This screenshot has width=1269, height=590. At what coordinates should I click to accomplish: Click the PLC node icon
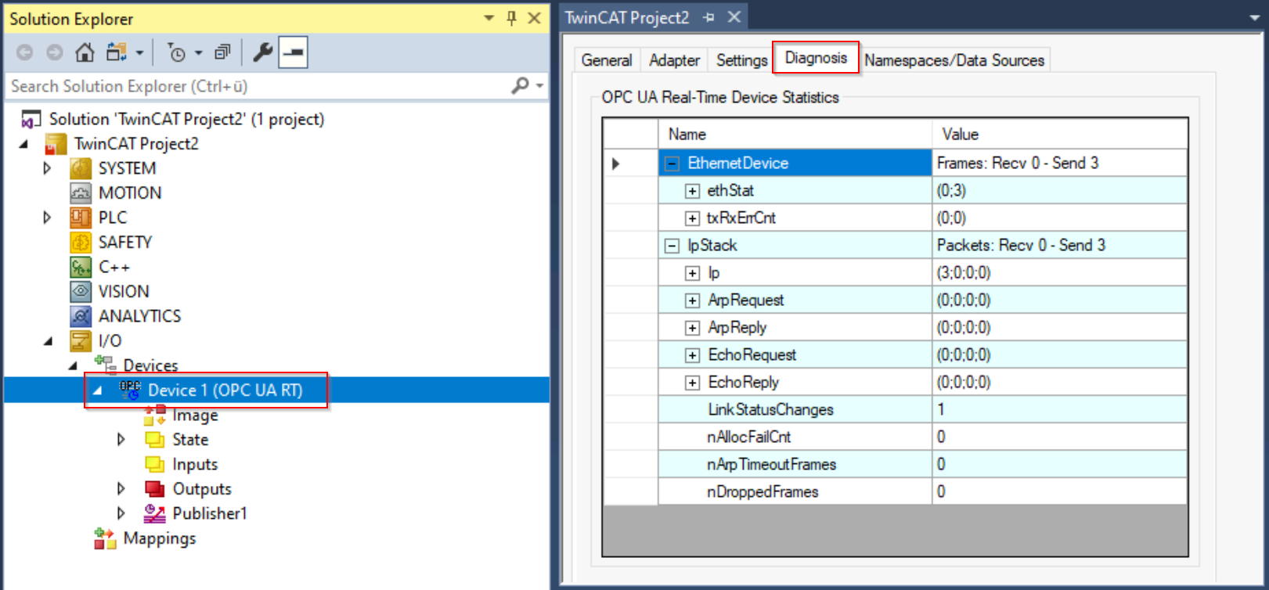pyautogui.click(x=81, y=218)
